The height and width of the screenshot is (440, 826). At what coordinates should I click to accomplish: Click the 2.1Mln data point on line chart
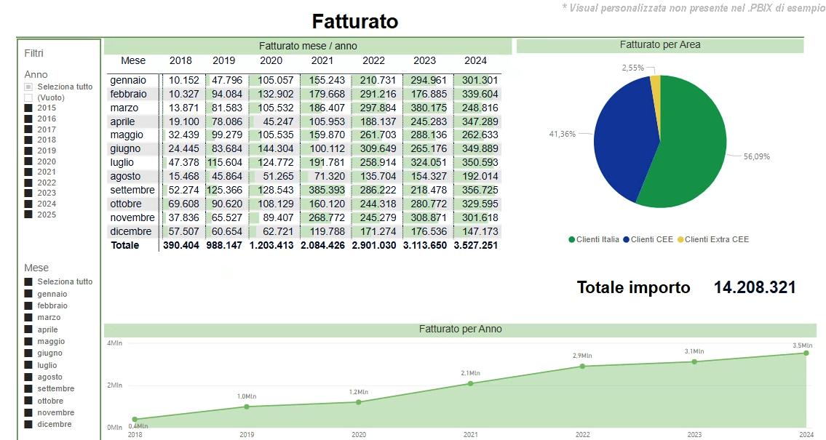471,383
